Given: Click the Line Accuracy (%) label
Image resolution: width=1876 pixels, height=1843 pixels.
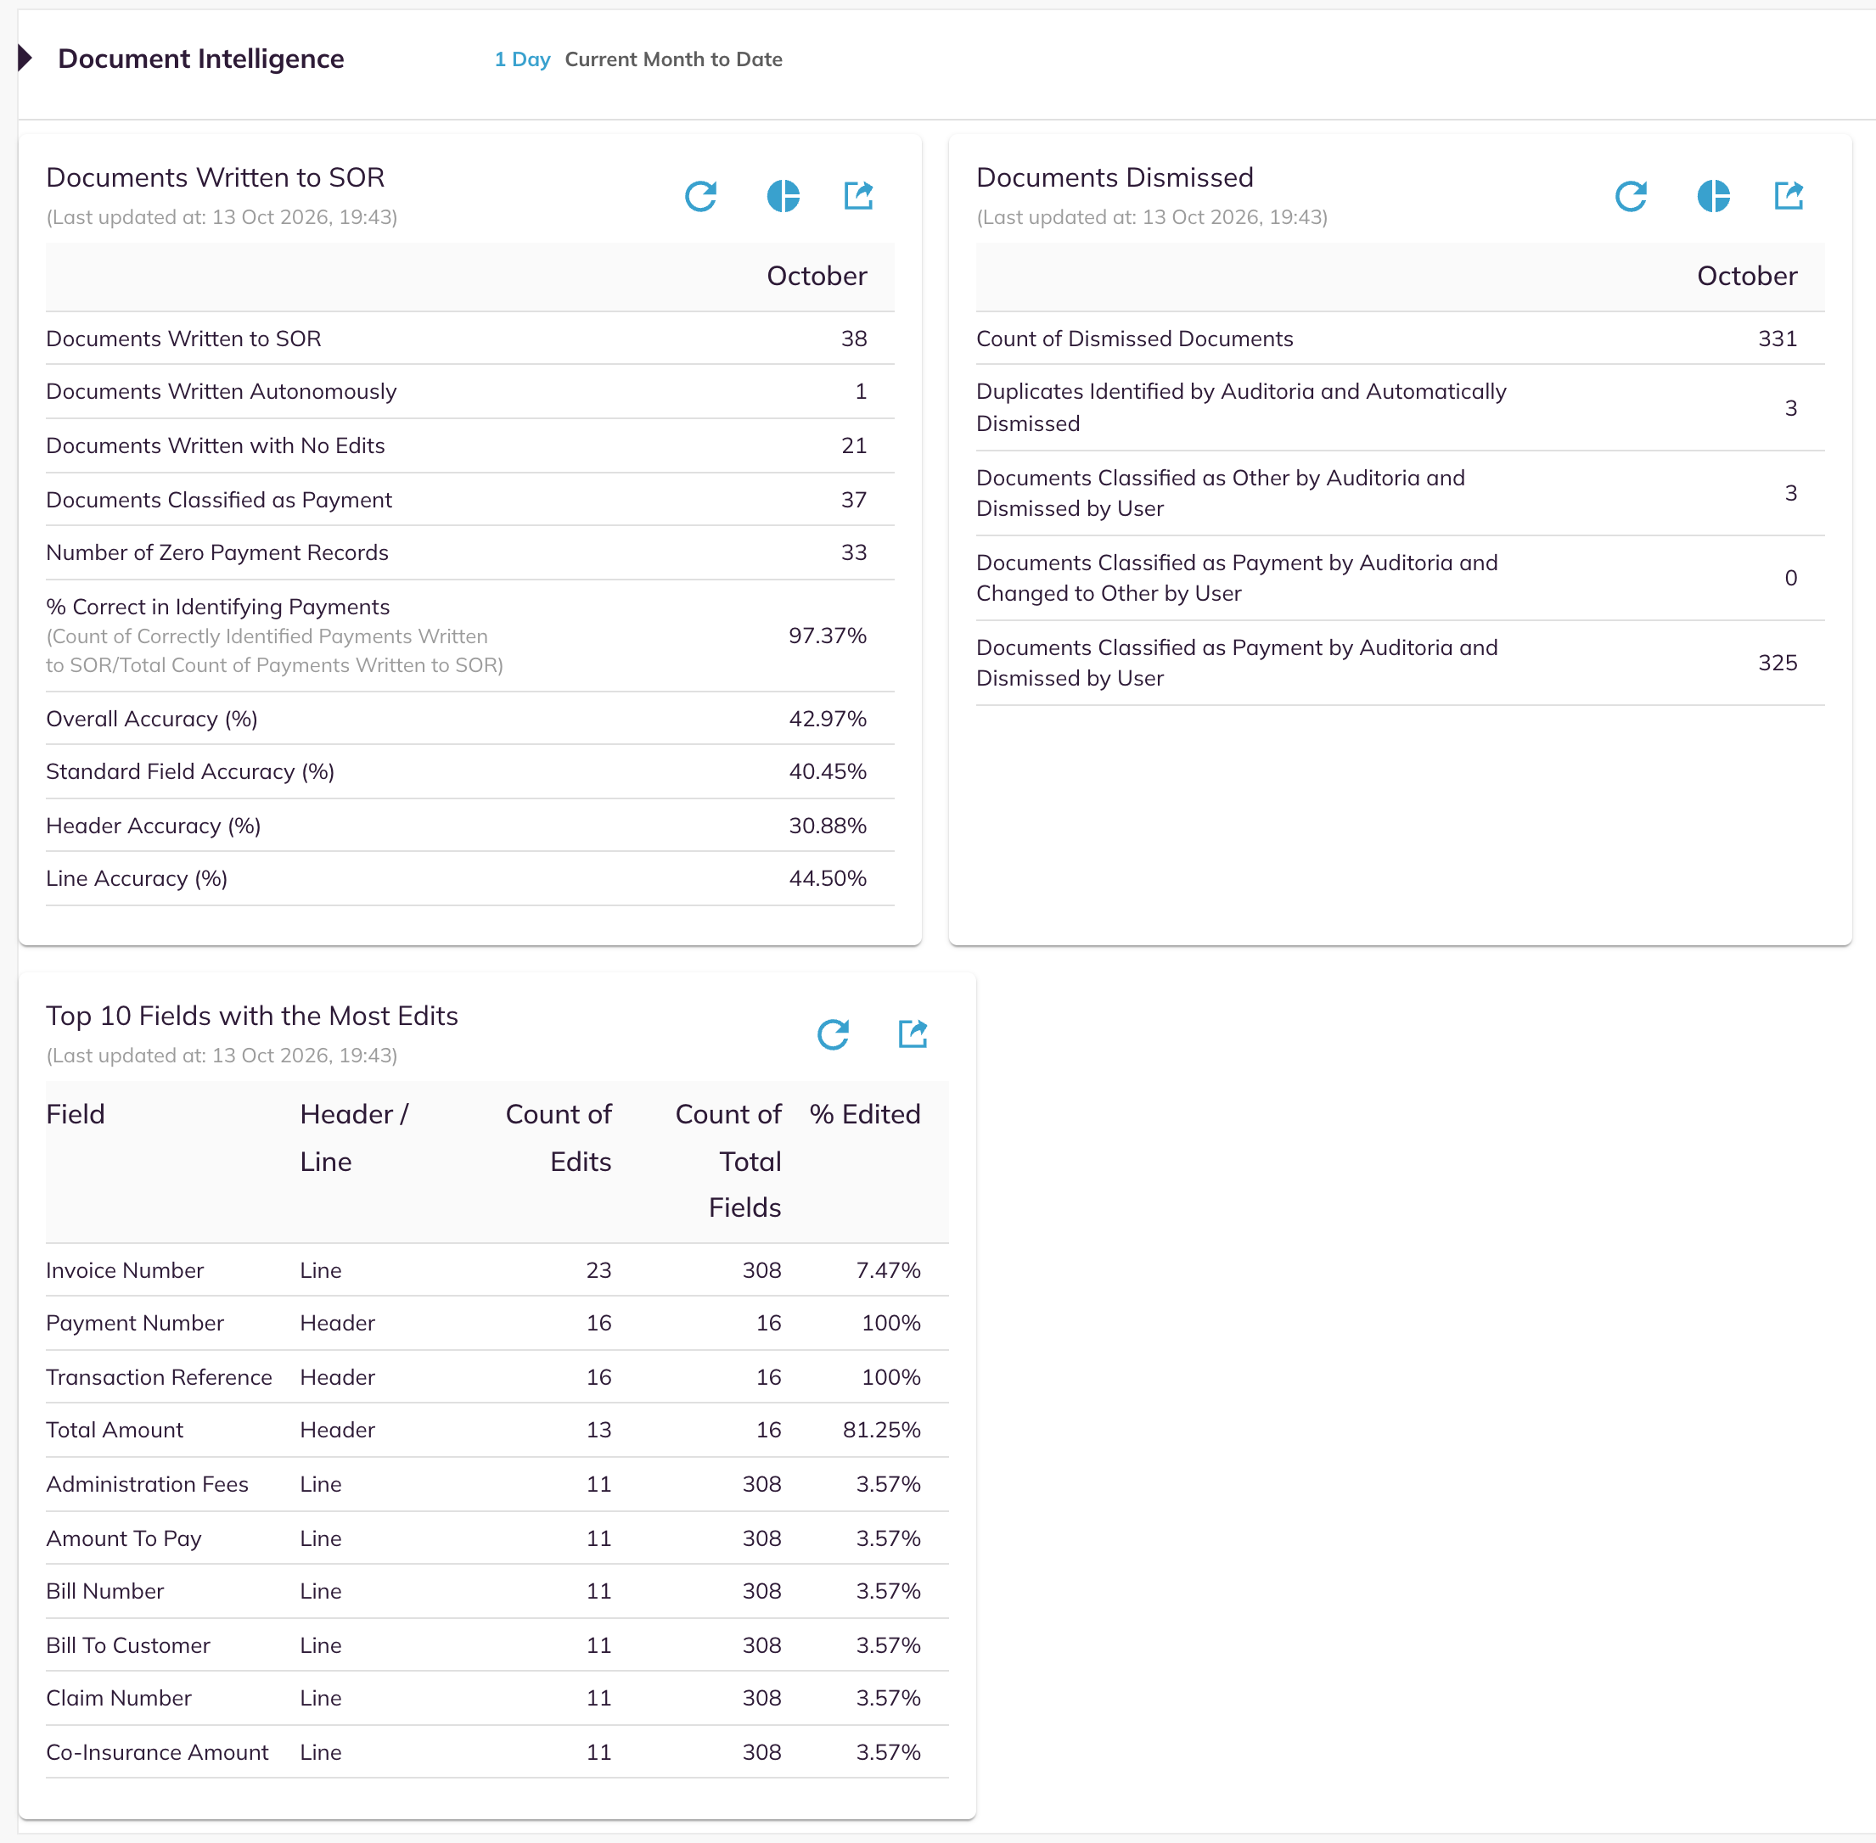Looking at the screenshot, I should tap(137, 879).
